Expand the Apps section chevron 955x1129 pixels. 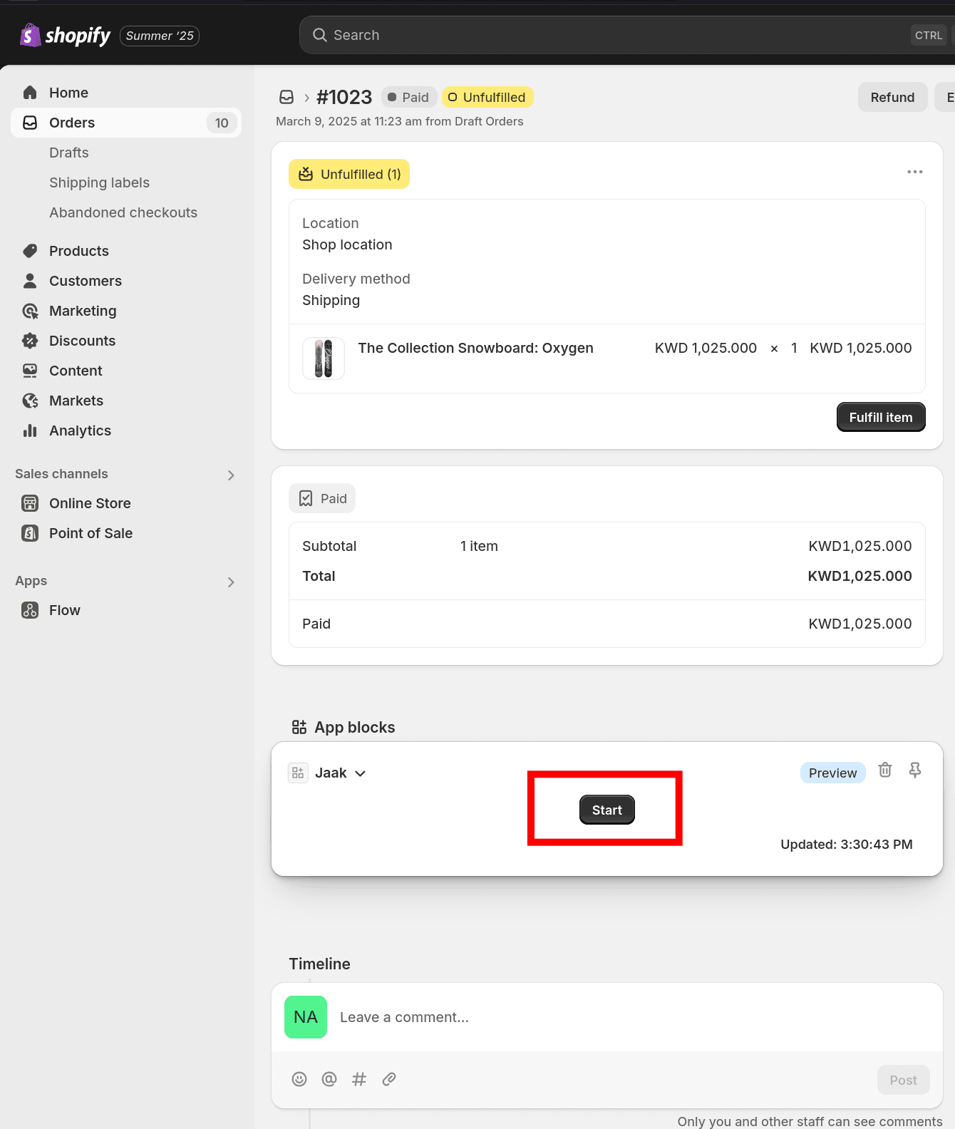(x=231, y=582)
